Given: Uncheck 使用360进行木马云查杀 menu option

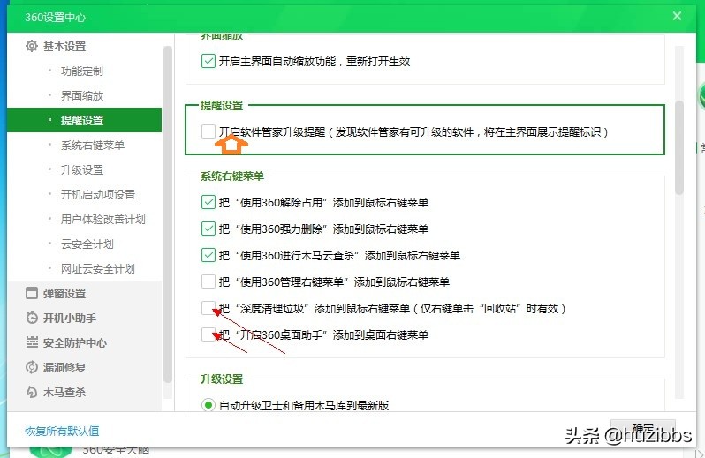Looking at the screenshot, I should pyautogui.click(x=208, y=255).
